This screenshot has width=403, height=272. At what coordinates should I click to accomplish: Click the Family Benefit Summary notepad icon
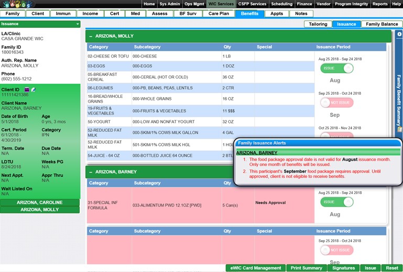[x=399, y=129]
